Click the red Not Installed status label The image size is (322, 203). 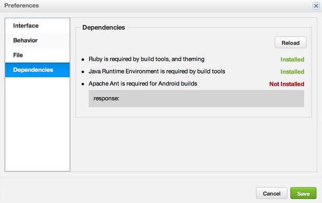[287, 84]
